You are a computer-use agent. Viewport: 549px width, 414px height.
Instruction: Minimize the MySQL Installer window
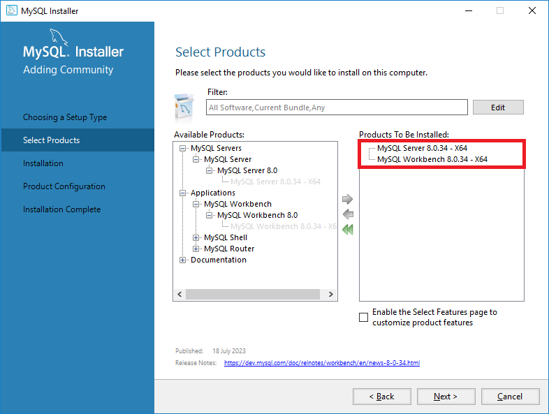469,10
